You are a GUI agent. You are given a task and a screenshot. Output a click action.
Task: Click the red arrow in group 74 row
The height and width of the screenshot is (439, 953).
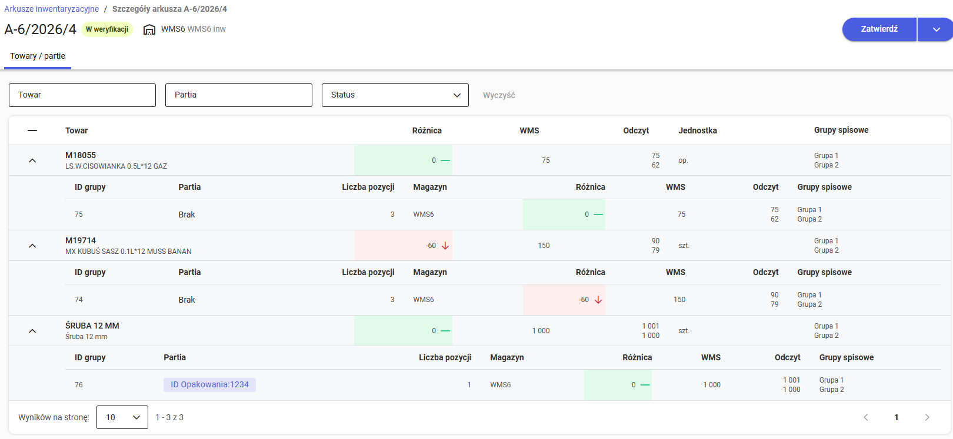click(598, 300)
